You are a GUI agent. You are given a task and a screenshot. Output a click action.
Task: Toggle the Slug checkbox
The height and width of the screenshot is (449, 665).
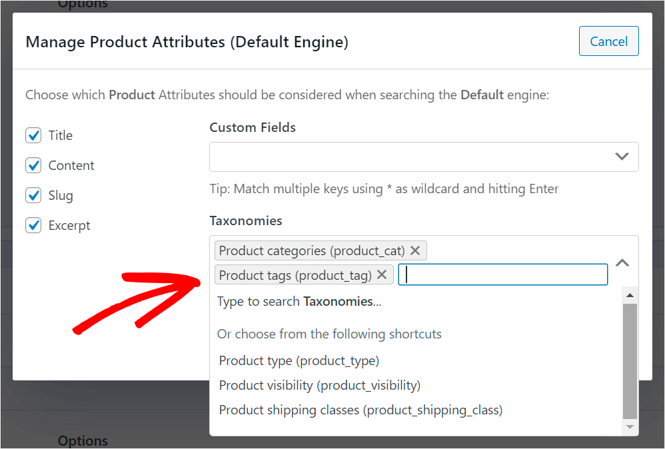point(33,195)
